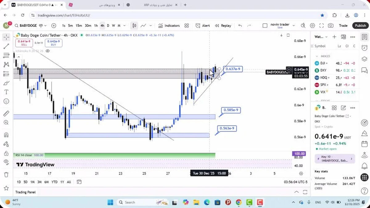Viewport: 370px width, 208px height.
Task: Open quick search icon in toolbar
Action: (303, 26)
